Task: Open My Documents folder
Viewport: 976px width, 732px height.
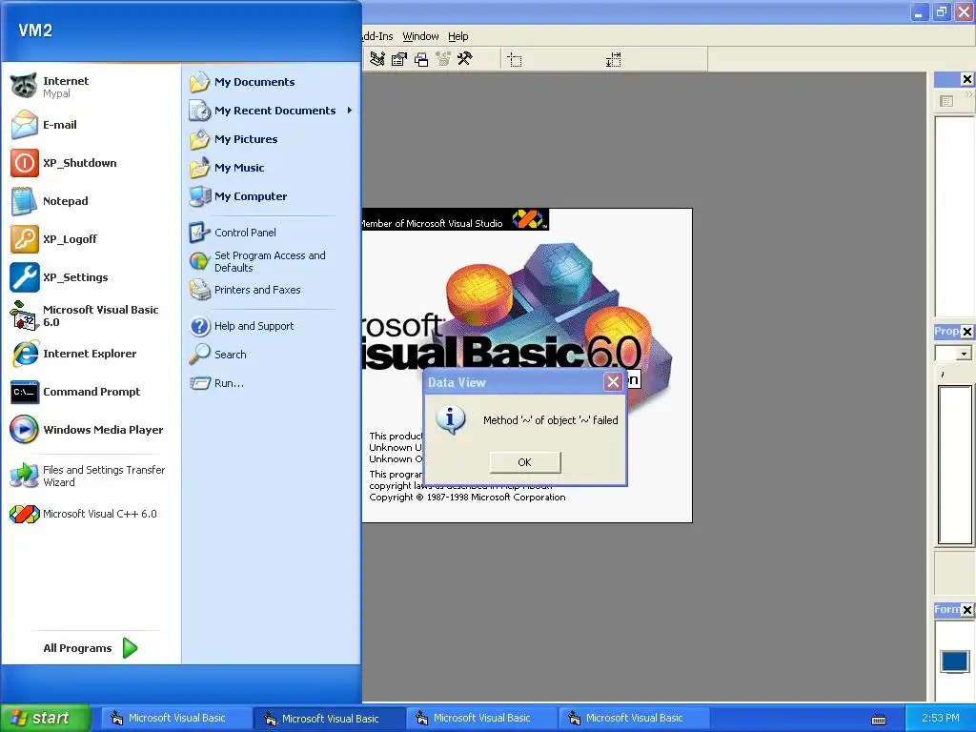Action: pyautogui.click(x=272, y=82)
